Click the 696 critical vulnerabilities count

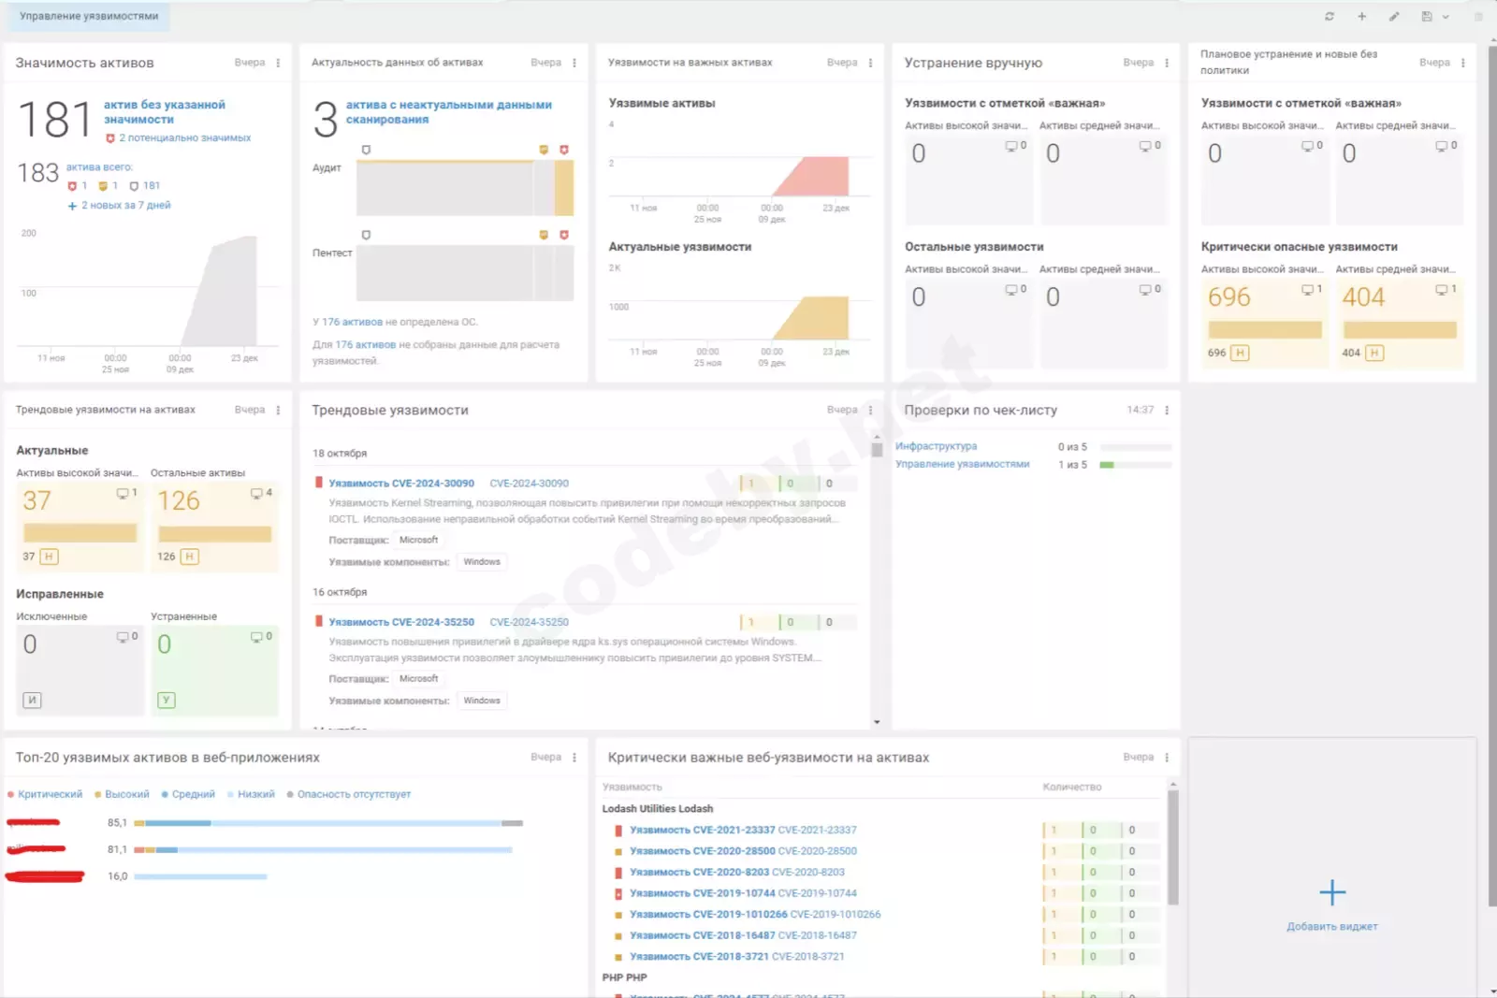tap(1229, 297)
